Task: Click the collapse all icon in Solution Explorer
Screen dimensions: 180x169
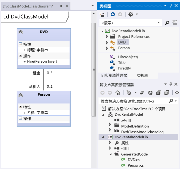Action: point(159,93)
